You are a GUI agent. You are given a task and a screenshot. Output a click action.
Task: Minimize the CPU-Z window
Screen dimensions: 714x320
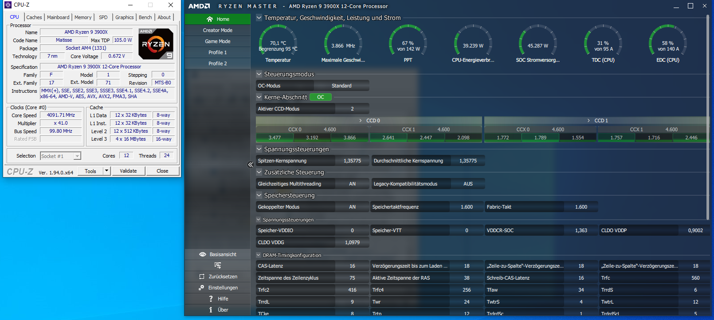(x=130, y=5)
